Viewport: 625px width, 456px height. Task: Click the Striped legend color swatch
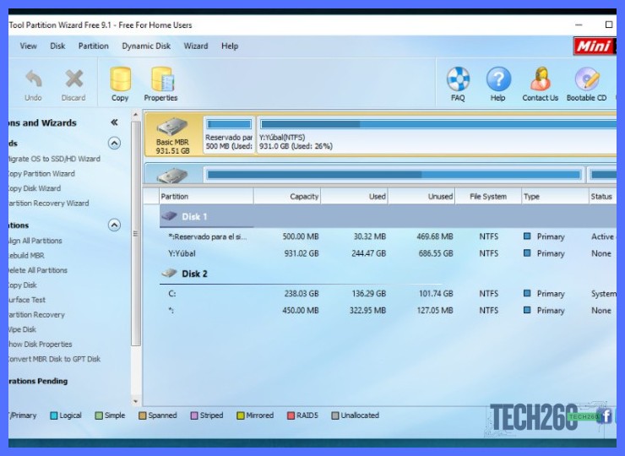tap(194, 415)
